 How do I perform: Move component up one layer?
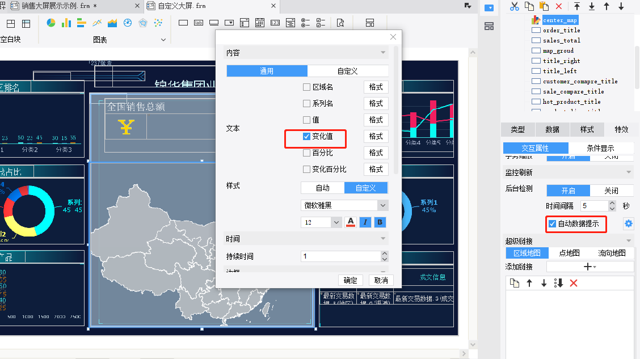607,6
